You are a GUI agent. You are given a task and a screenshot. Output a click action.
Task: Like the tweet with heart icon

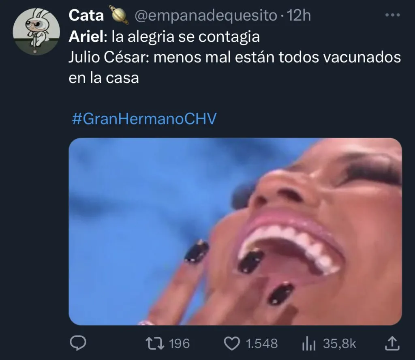pos(232,344)
